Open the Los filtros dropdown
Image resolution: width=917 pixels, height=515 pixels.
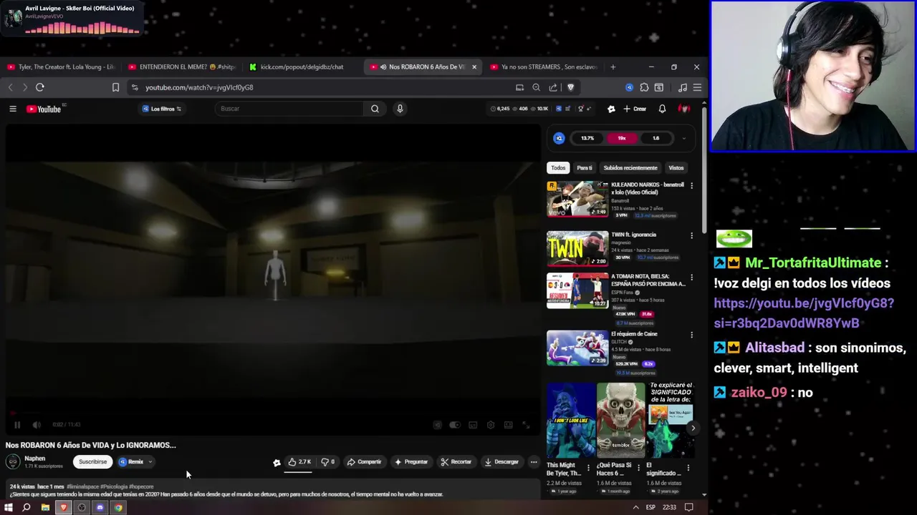162,109
